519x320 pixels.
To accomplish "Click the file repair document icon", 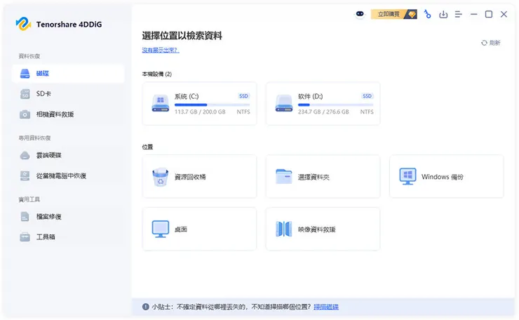I will point(25,217).
